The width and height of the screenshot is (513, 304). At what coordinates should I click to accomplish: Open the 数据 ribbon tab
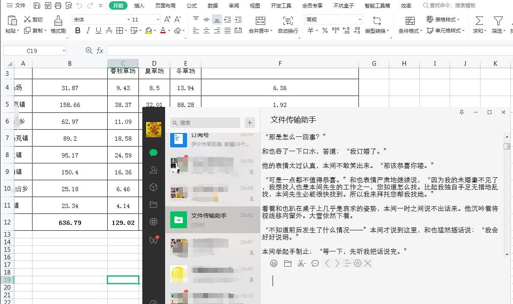[213, 6]
